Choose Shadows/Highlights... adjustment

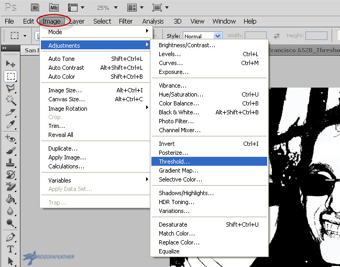point(209,193)
